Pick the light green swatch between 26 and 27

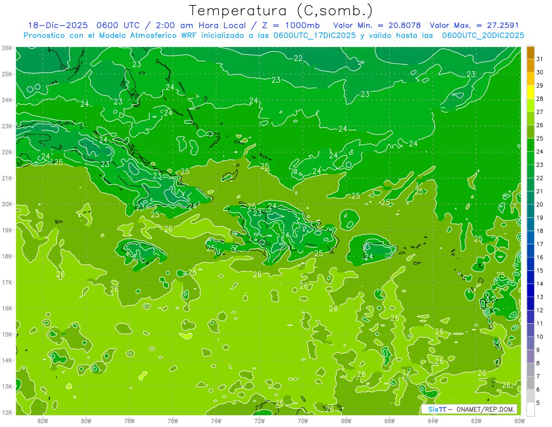(x=530, y=118)
